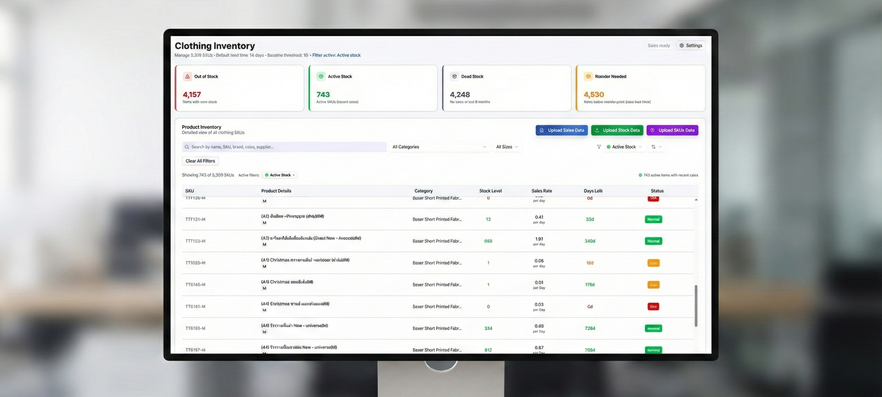The height and width of the screenshot is (397, 882).
Task: Click the Filter active: Active stock header link
Action: pyautogui.click(x=336, y=55)
